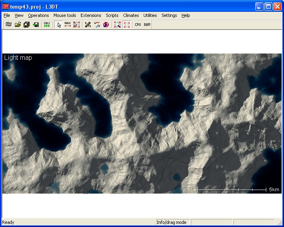284x227 pixels.
Task: Click the RAM toolbar button
Action: 147,25
